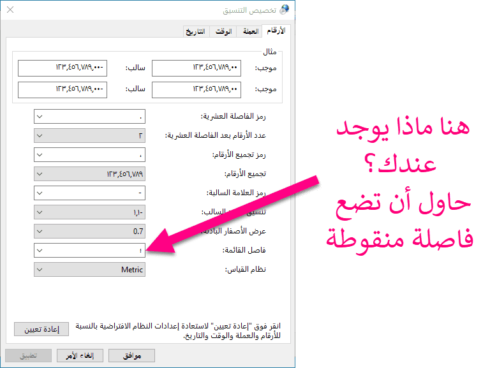Close the تخصيص التنسيق dialog
The image size is (504, 368).
(x=10, y=10)
